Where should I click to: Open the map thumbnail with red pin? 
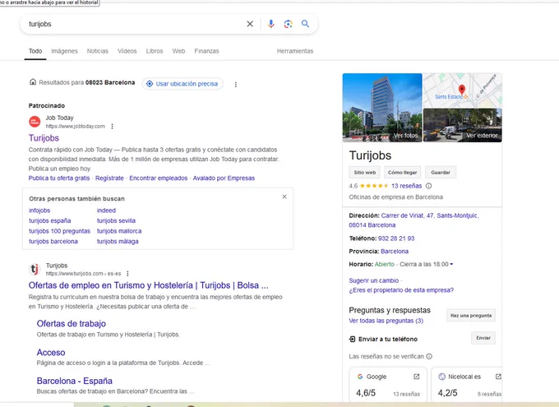[x=462, y=90]
